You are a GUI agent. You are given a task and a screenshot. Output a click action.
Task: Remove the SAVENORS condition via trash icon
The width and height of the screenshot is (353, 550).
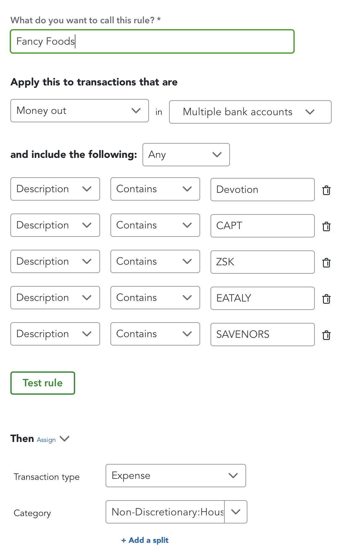click(326, 335)
